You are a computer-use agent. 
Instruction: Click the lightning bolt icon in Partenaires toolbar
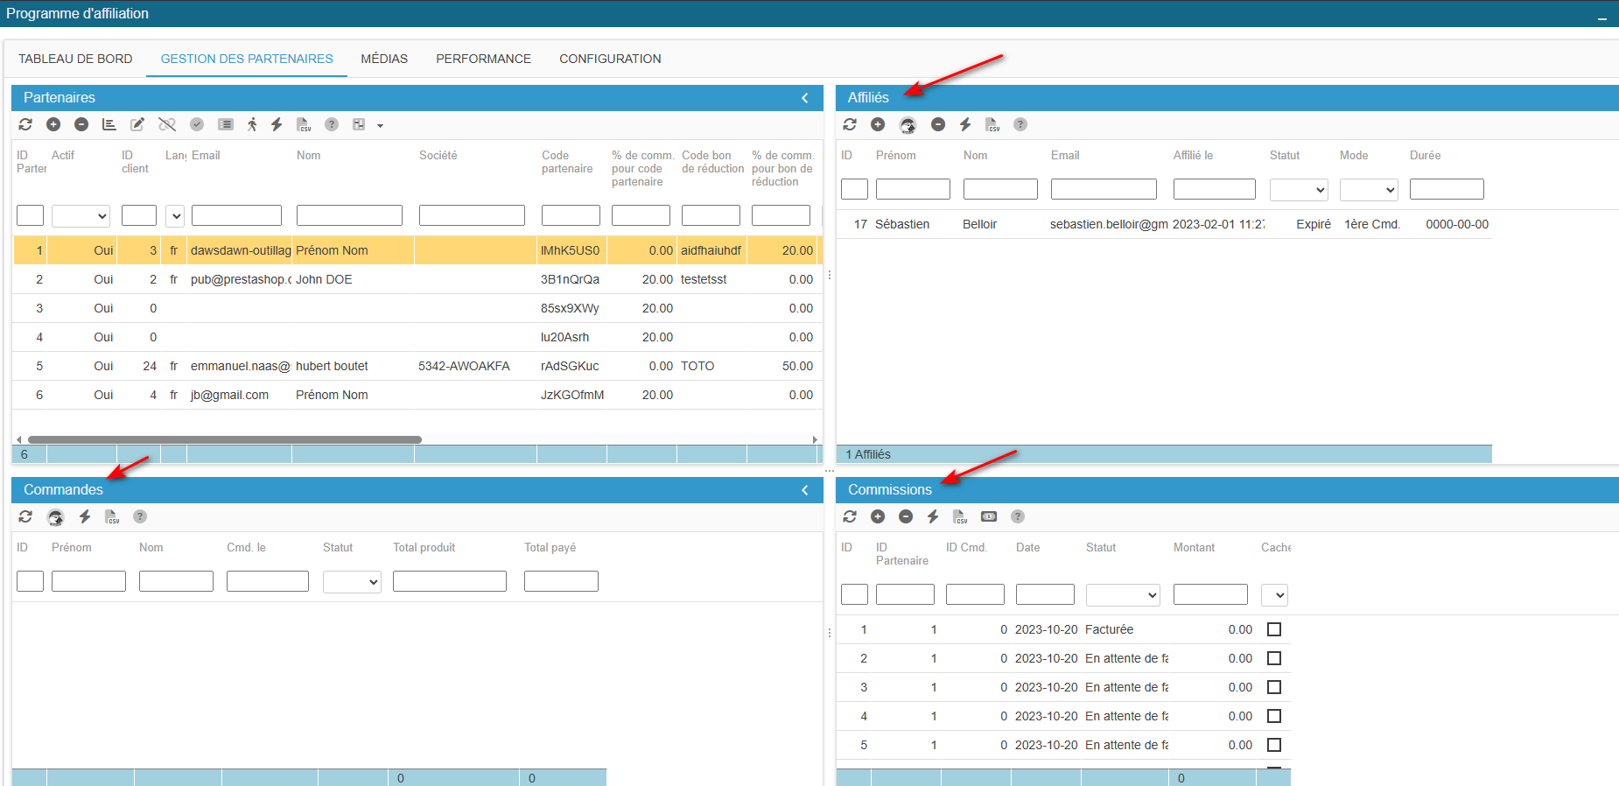pyautogui.click(x=277, y=124)
